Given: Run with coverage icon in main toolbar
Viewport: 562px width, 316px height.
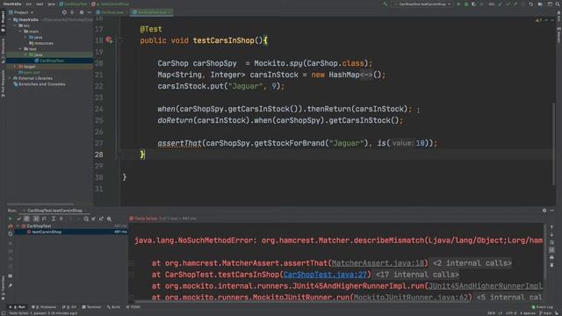Looking at the screenshot, I should pyautogui.click(x=474, y=4).
